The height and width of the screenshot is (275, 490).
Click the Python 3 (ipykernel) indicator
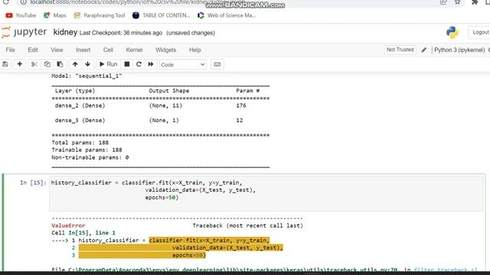(x=459, y=50)
